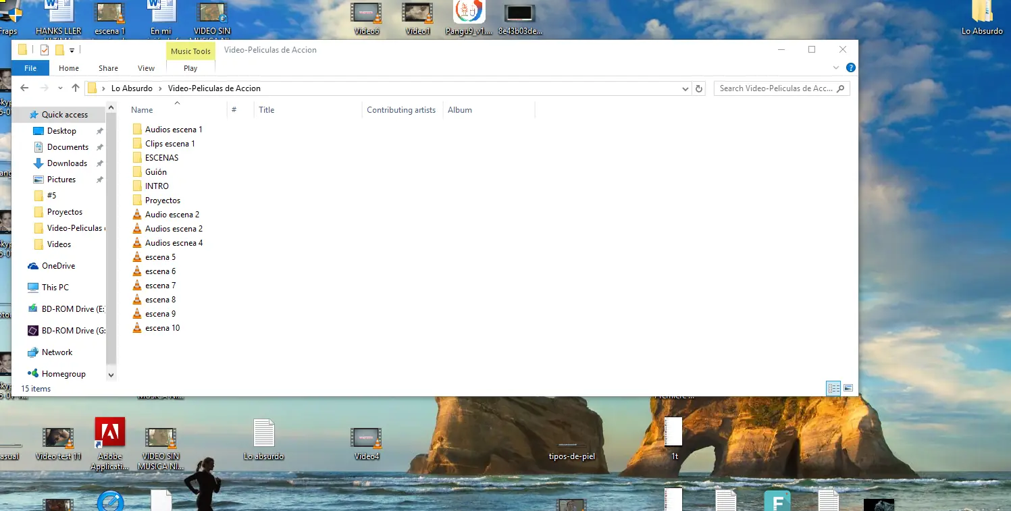1011x511 pixels.
Task: Click the New folder quick access toolbar icon
Action: (x=59, y=50)
